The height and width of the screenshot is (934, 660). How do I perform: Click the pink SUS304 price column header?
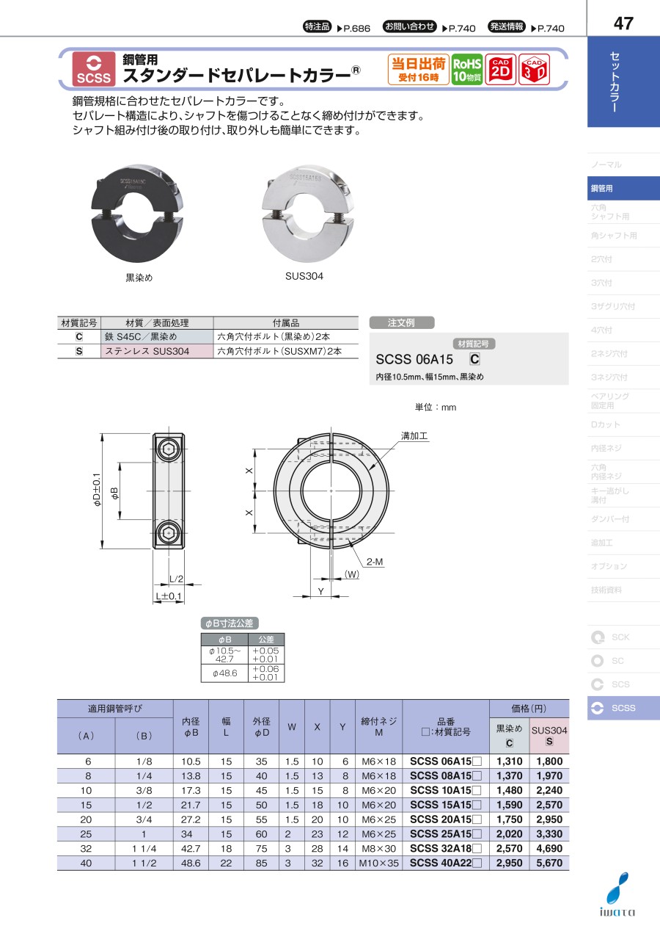549,735
